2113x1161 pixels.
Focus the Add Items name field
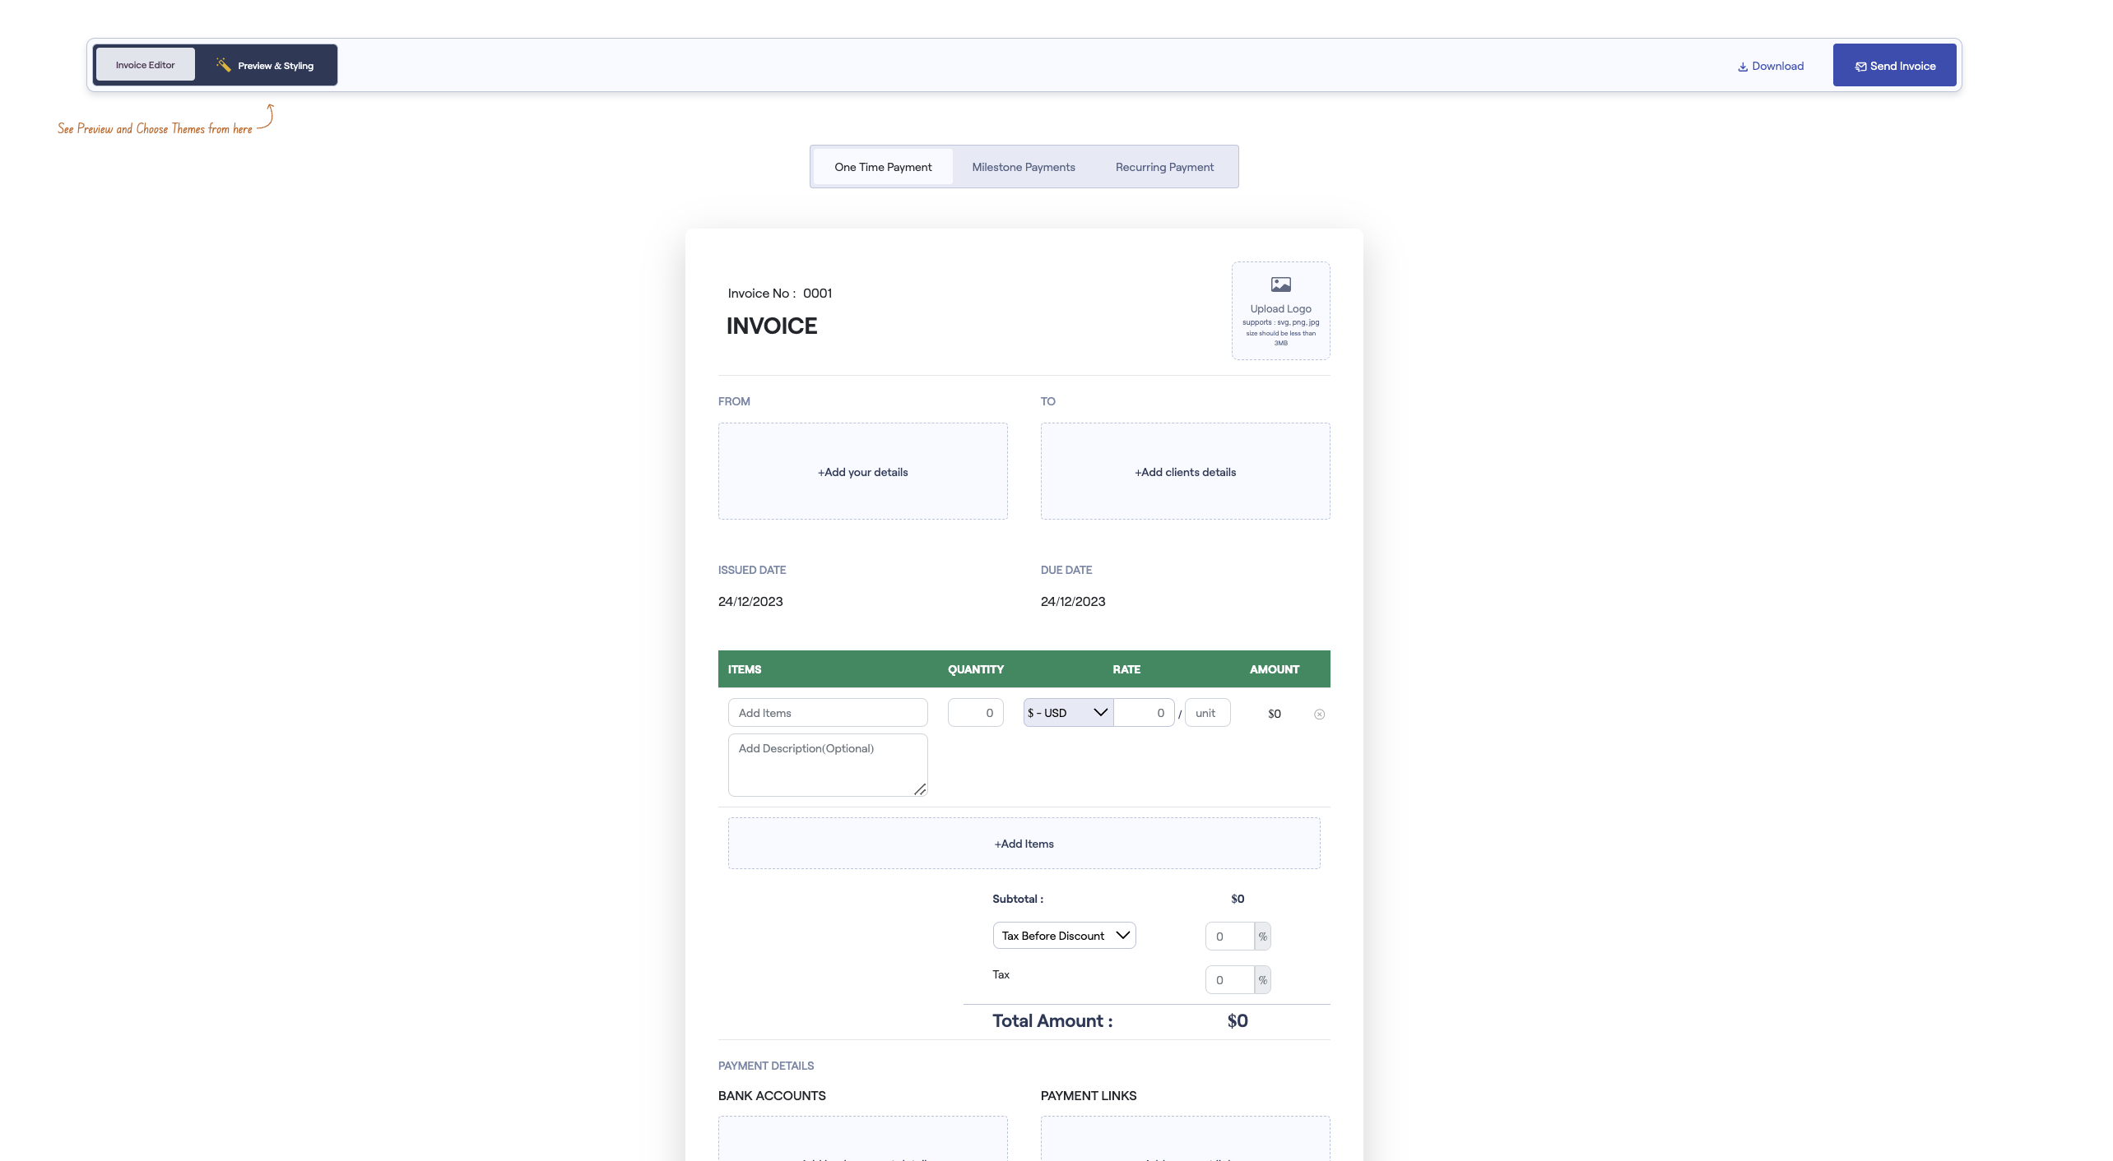pos(827,713)
